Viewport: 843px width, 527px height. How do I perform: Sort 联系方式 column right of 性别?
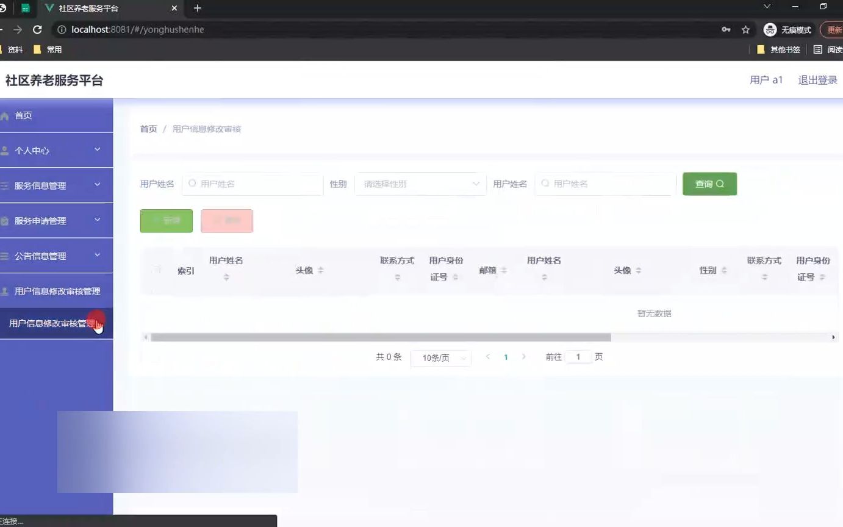[x=764, y=277]
